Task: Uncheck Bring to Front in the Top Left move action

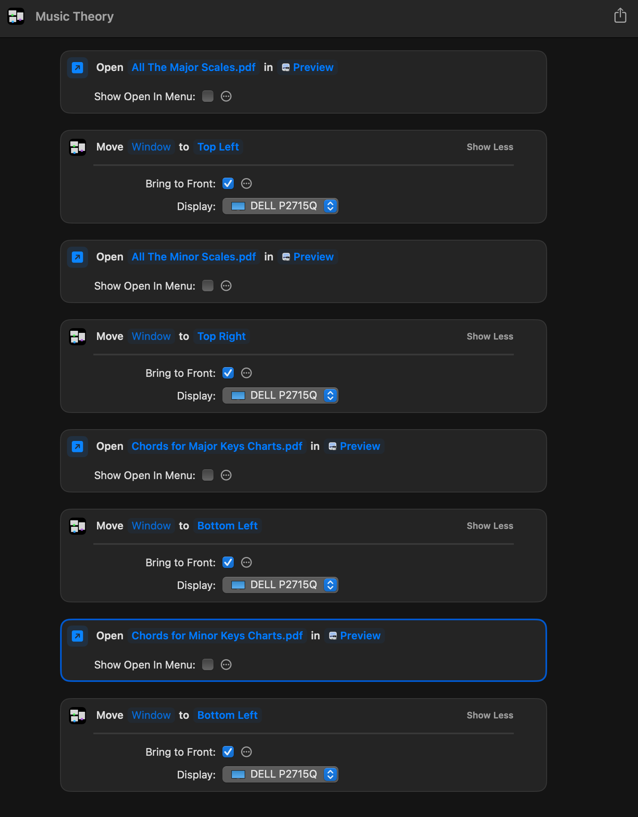Action: (x=228, y=183)
